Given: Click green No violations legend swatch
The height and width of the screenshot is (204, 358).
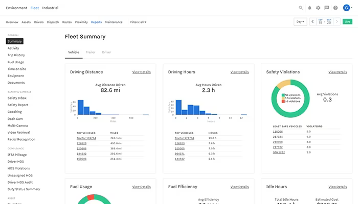Looking at the screenshot, I should pos(283,95).
